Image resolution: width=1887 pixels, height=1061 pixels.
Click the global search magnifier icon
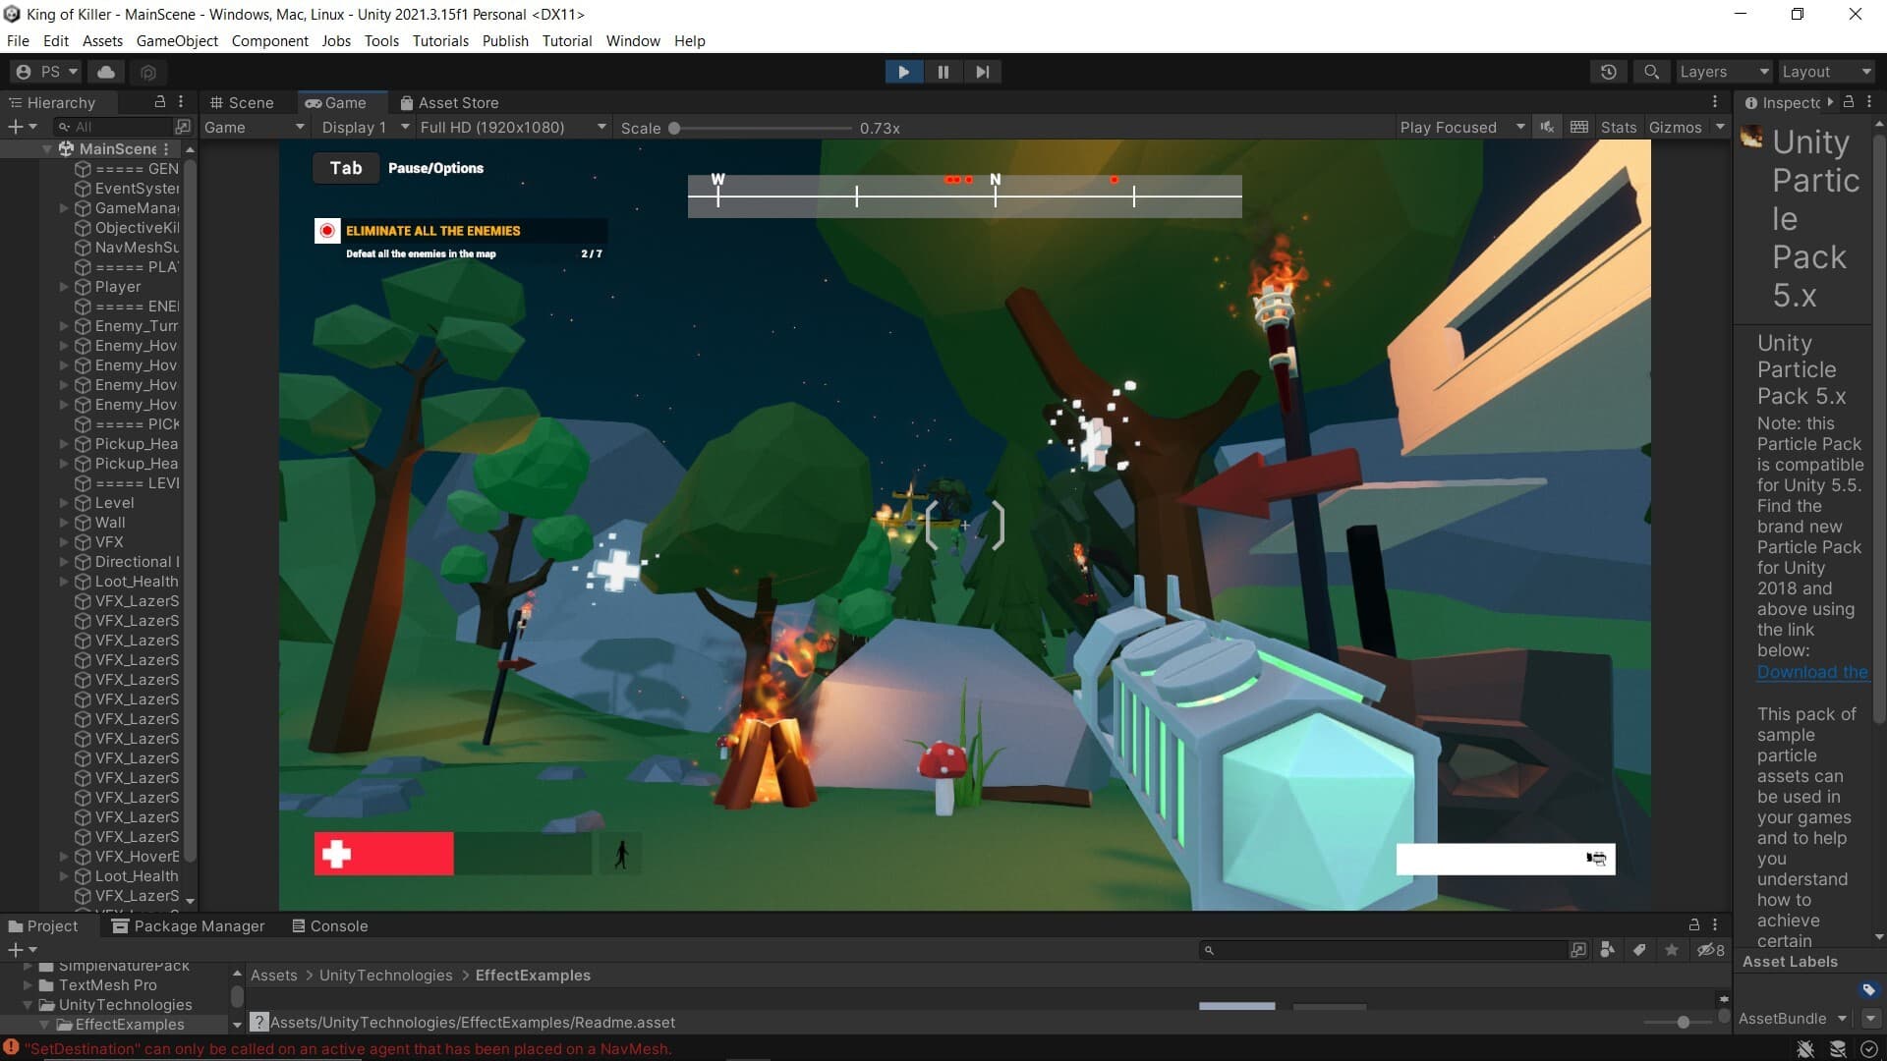click(1651, 72)
